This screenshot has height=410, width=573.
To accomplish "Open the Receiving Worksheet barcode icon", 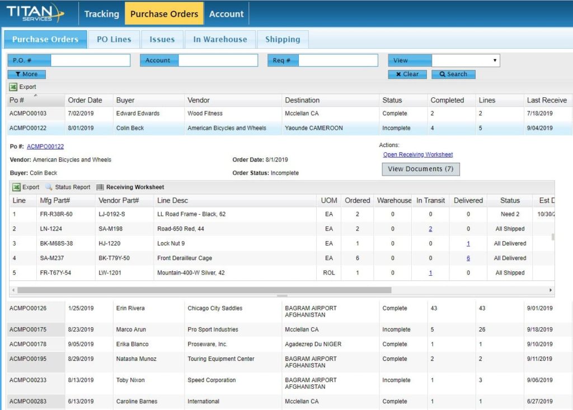I will [100, 187].
